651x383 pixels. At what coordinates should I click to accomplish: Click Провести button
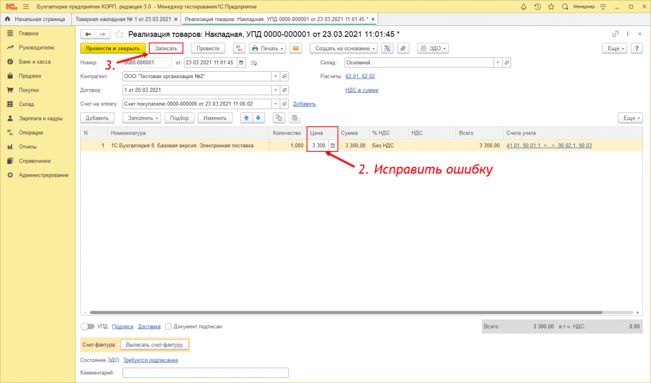tap(208, 48)
